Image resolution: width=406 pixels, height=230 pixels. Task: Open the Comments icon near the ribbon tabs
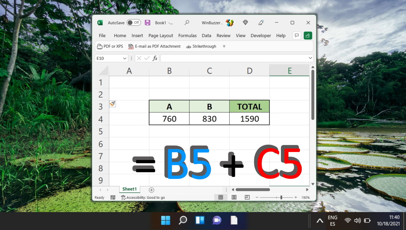(297, 35)
